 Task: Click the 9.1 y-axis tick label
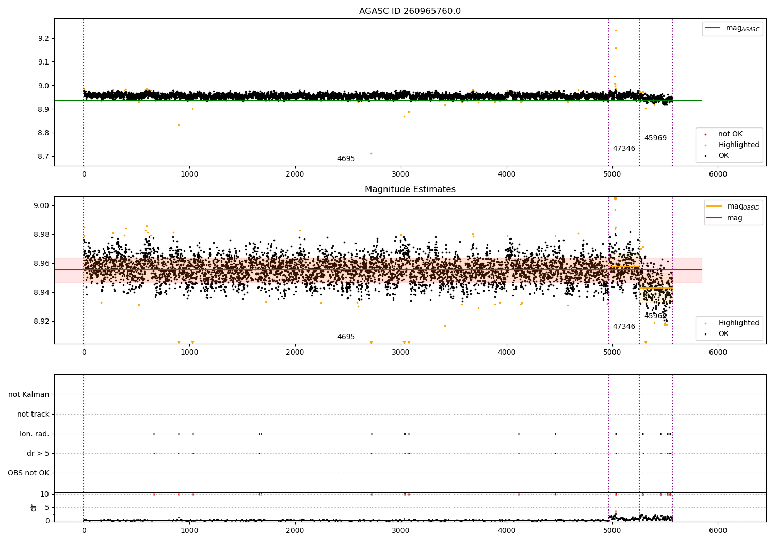point(43,62)
